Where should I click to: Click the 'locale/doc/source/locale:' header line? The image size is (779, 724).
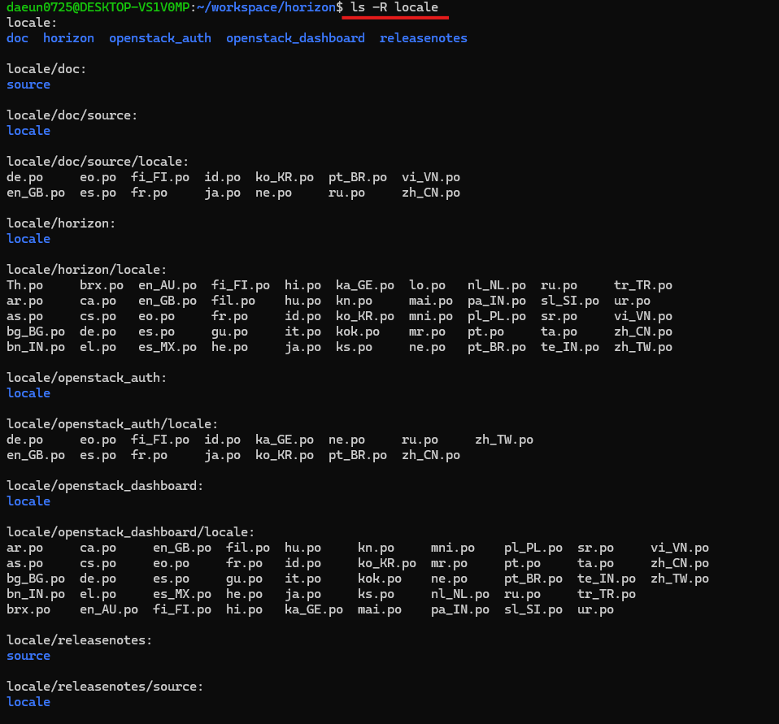click(x=98, y=162)
